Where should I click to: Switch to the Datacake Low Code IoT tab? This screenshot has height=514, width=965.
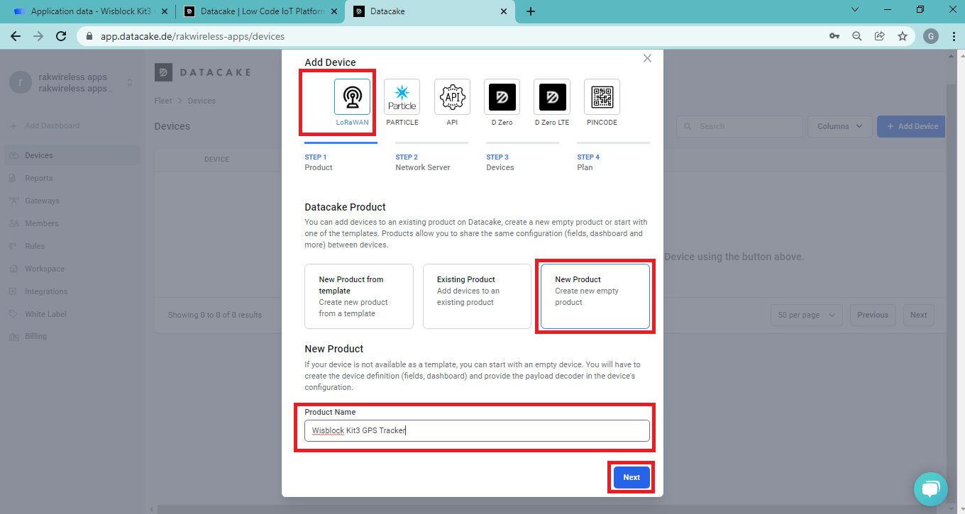[259, 11]
